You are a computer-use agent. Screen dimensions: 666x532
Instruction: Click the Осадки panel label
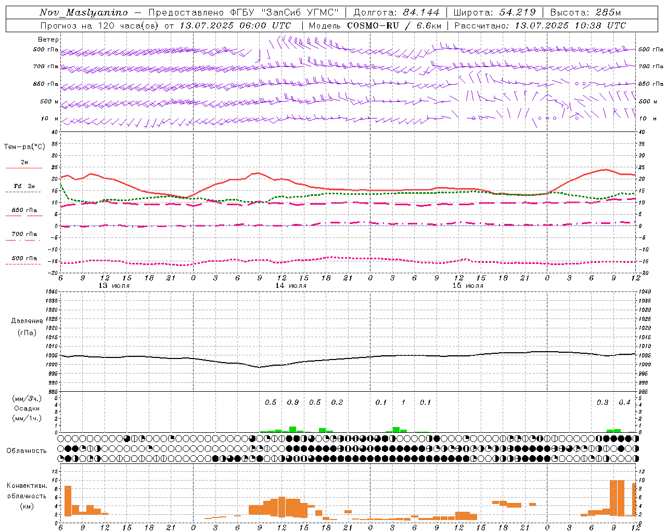[27, 408]
